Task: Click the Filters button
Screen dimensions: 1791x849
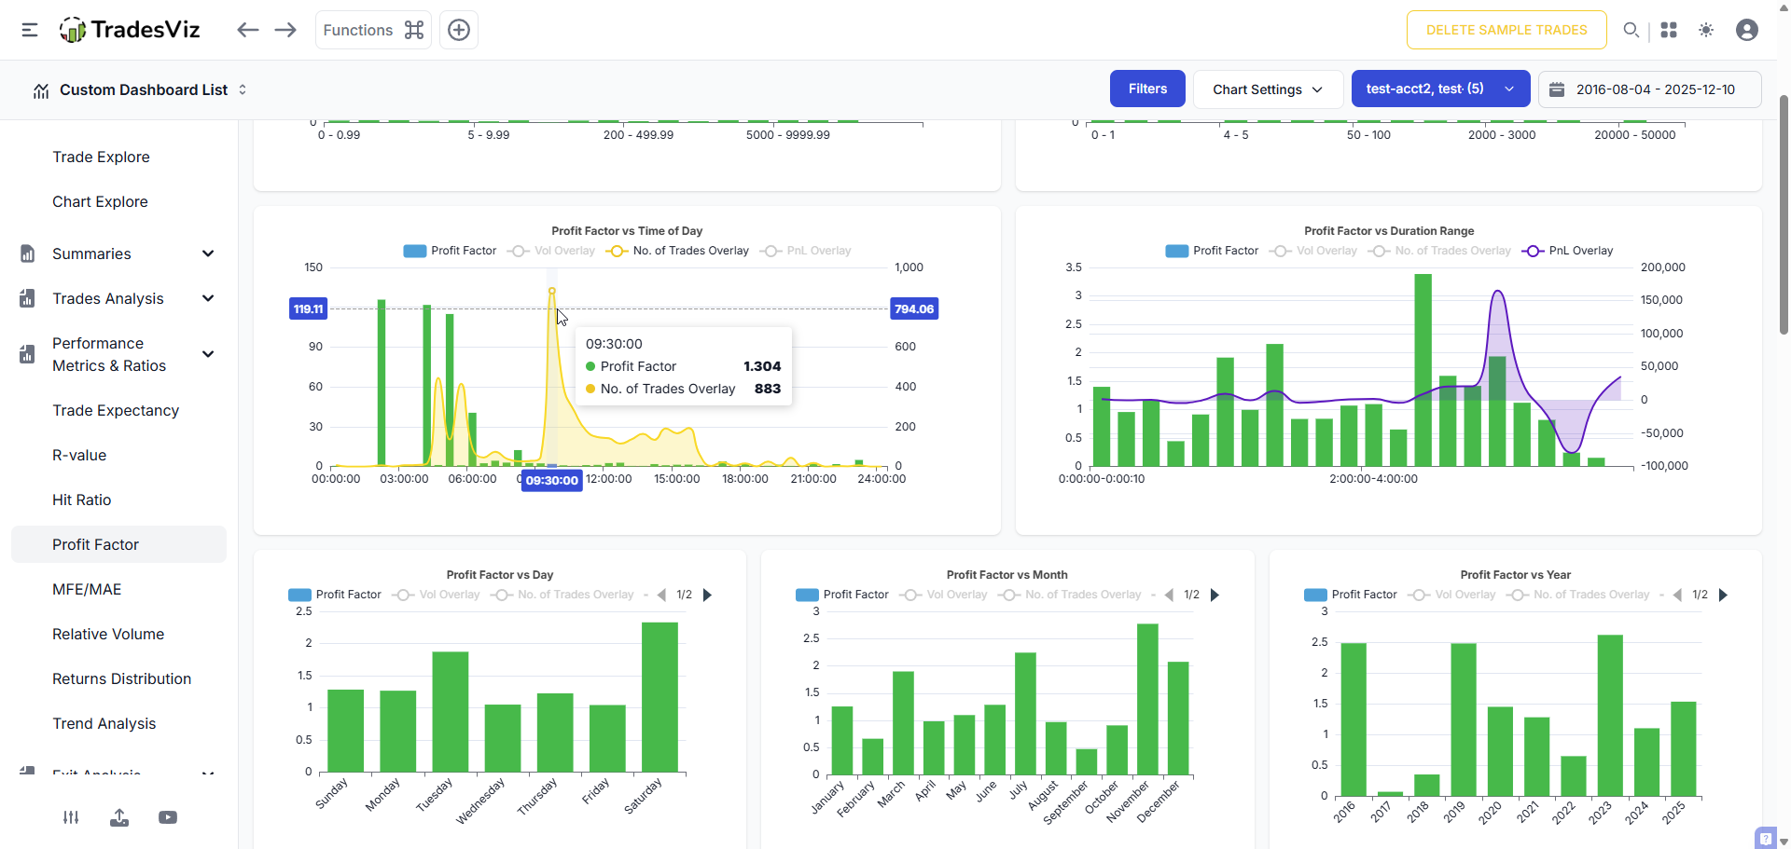Action: (x=1147, y=89)
